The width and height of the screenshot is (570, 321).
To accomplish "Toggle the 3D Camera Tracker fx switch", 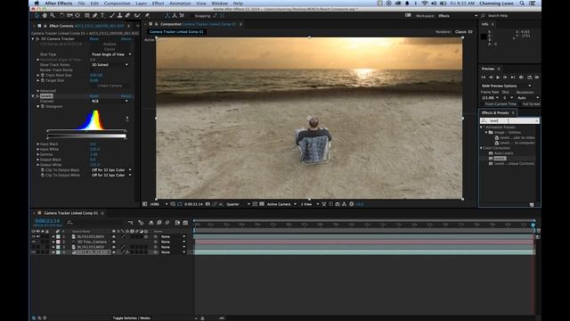I will (37, 38).
